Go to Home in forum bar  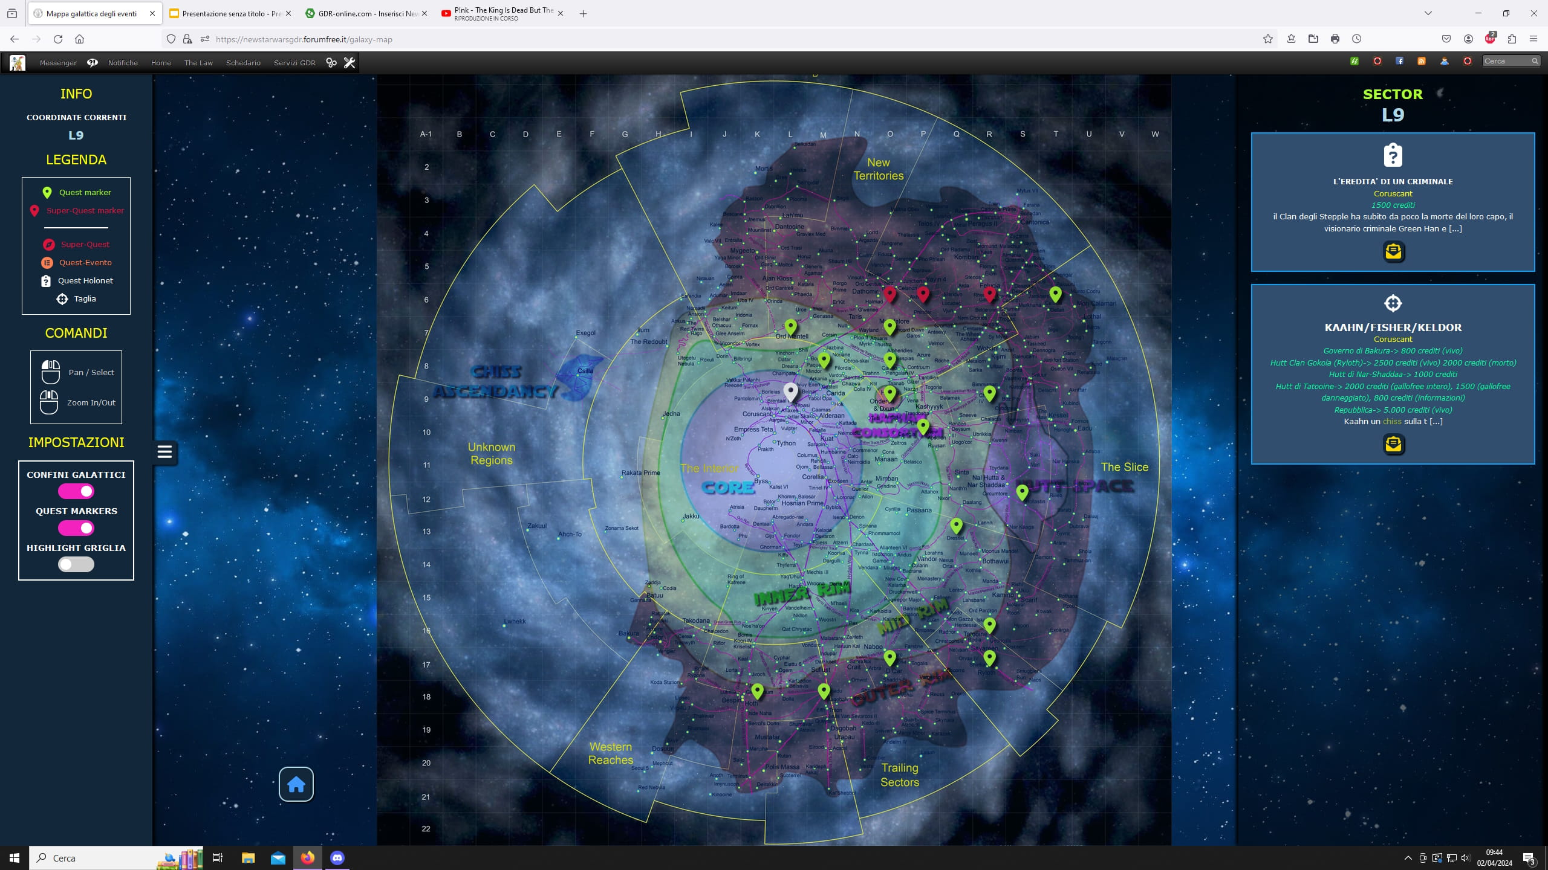tap(161, 63)
